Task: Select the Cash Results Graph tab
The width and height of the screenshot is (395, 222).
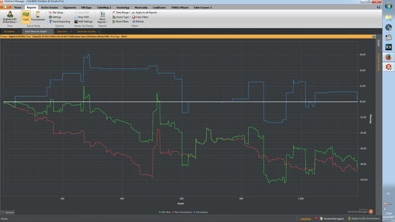Action: [x=36, y=32]
